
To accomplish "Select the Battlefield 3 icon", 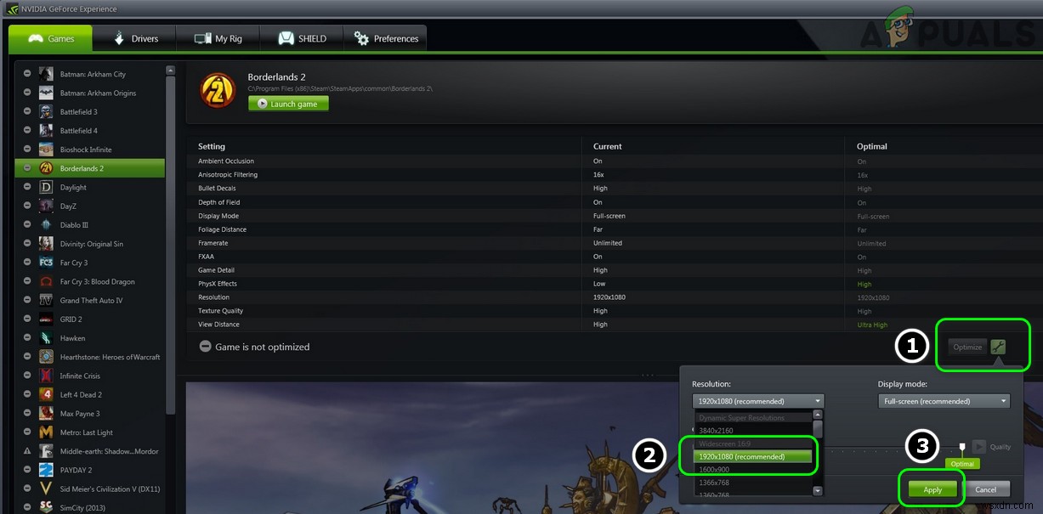I will coord(46,111).
